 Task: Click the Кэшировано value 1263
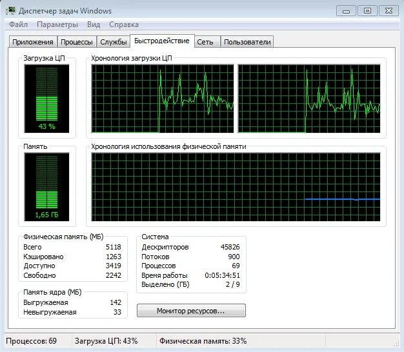114,257
